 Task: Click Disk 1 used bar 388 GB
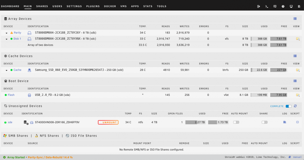pyautogui.click(x=259, y=39)
